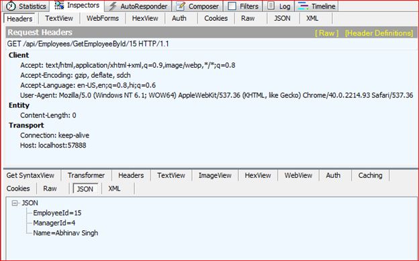Select the User-Agent header line
This screenshot has width=419, height=261.
click(x=217, y=95)
